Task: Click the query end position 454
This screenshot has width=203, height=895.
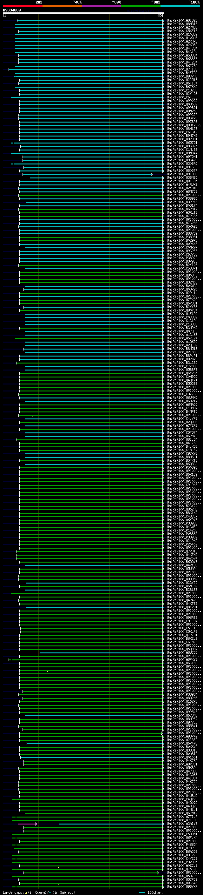Action: pyautogui.click(x=160, y=16)
